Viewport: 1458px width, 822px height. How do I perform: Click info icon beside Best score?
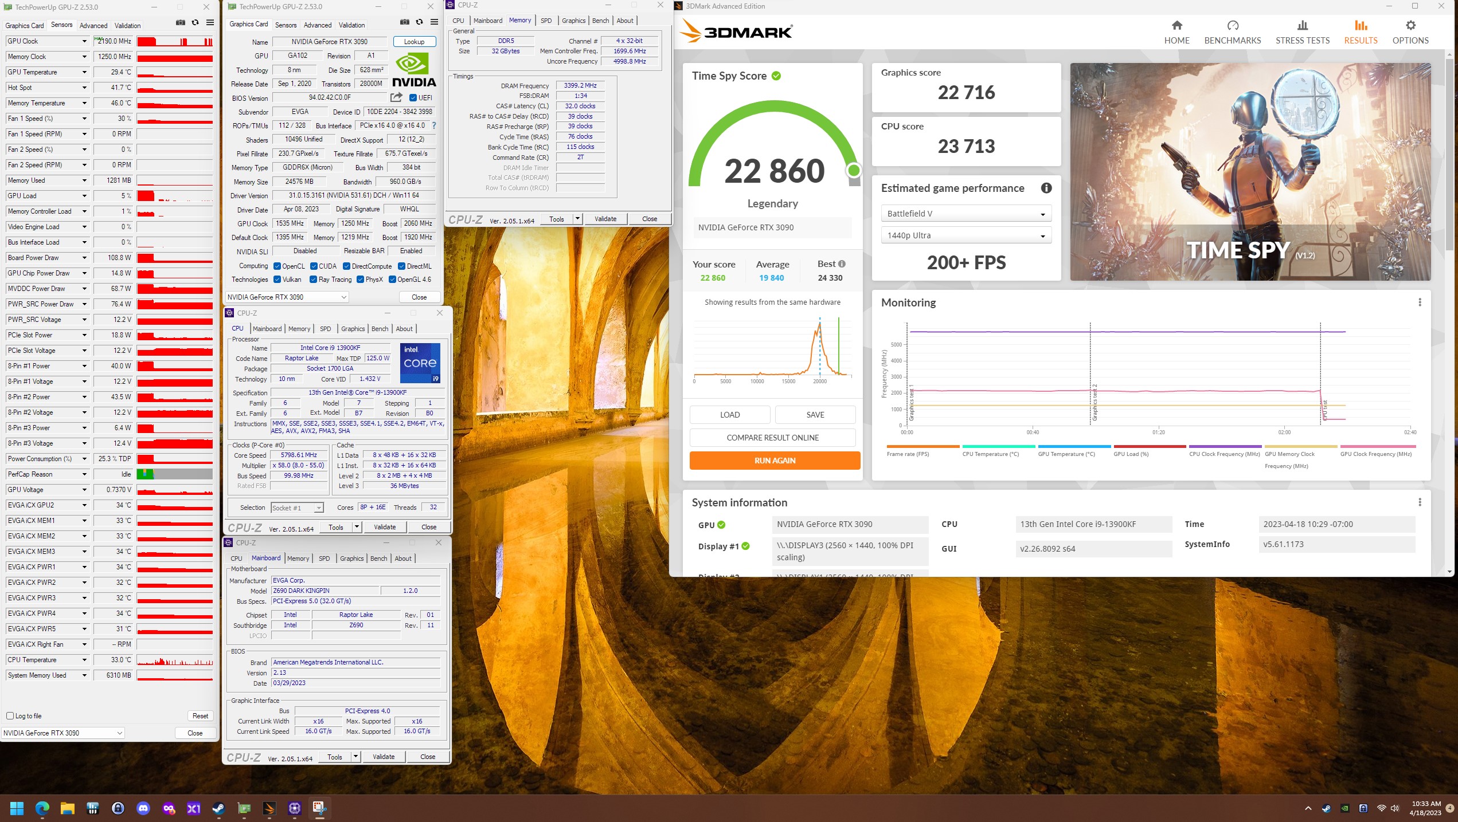tap(842, 264)
